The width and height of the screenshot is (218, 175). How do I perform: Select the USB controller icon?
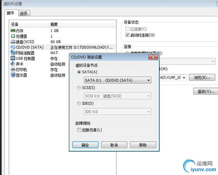tap(13, 58)
